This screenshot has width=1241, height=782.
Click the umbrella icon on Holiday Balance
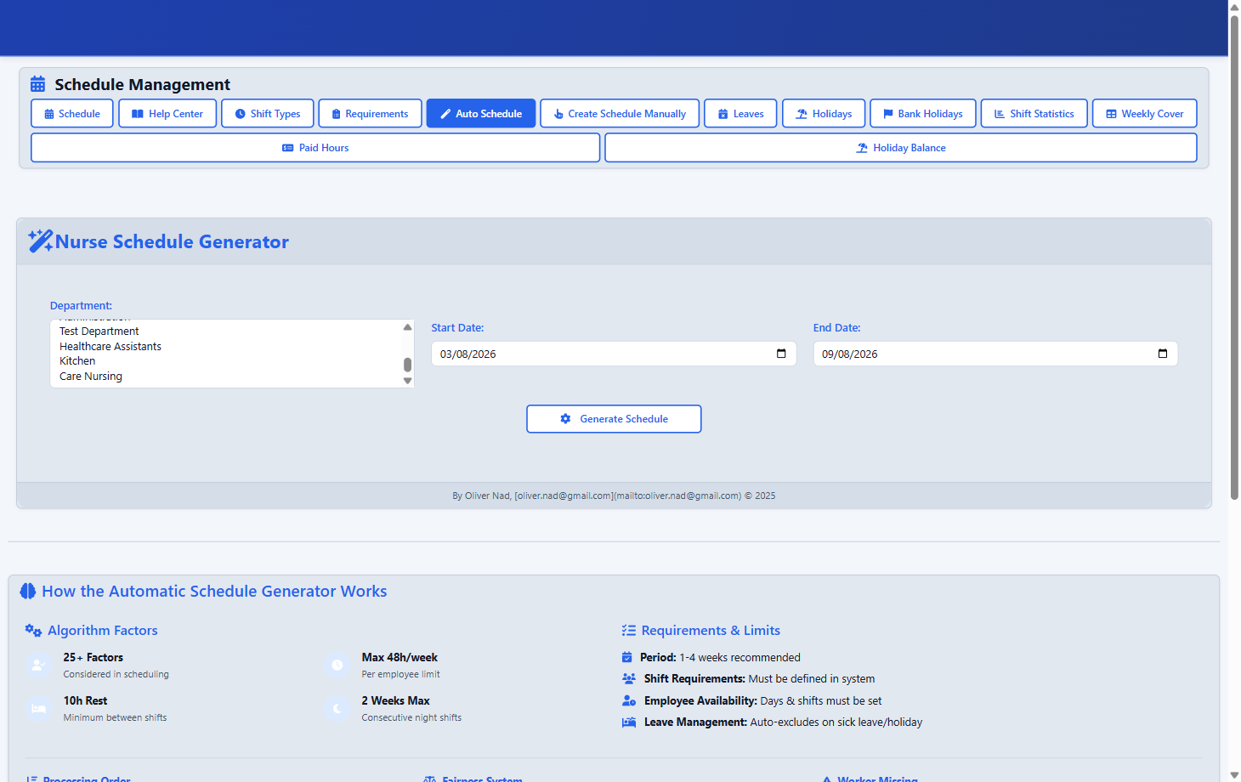pos(862,148)
